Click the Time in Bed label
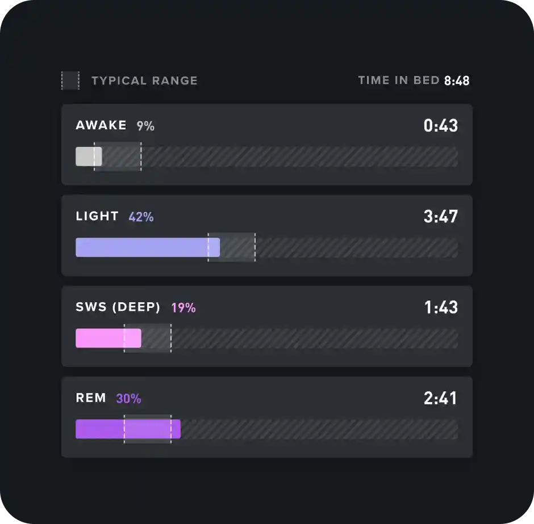Image resolution: width=534 pixels, height=524 pixels. (398, 80)
